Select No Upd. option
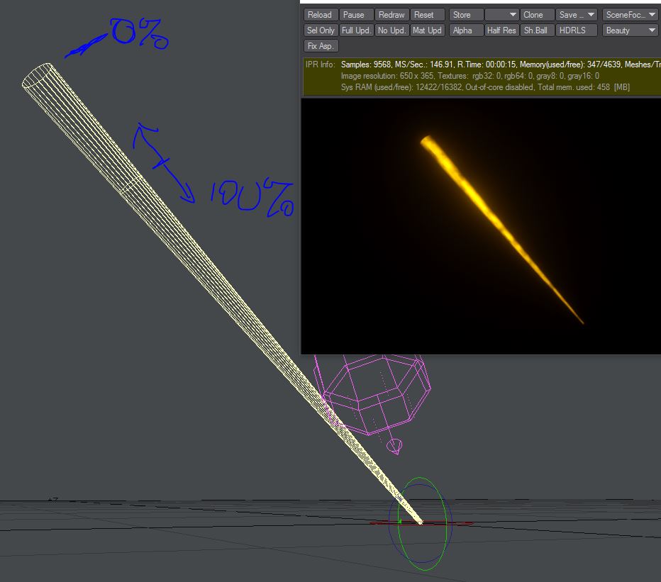 coord(391,30)
